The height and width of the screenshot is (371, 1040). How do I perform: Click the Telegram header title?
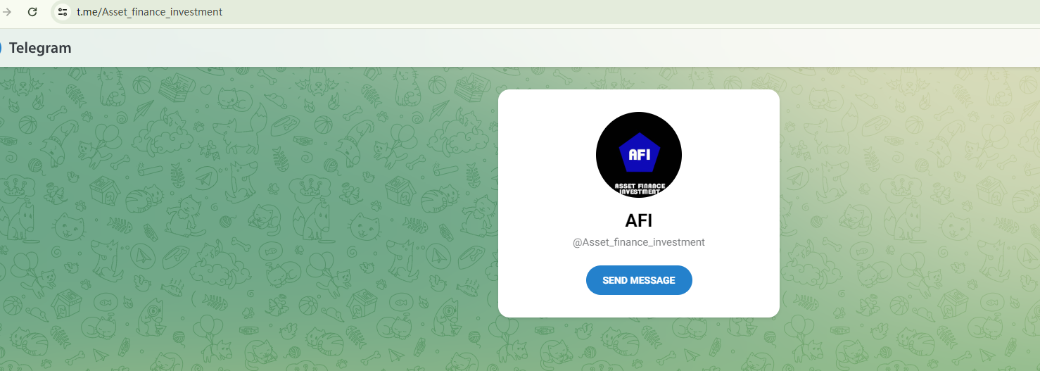(40, 48)
